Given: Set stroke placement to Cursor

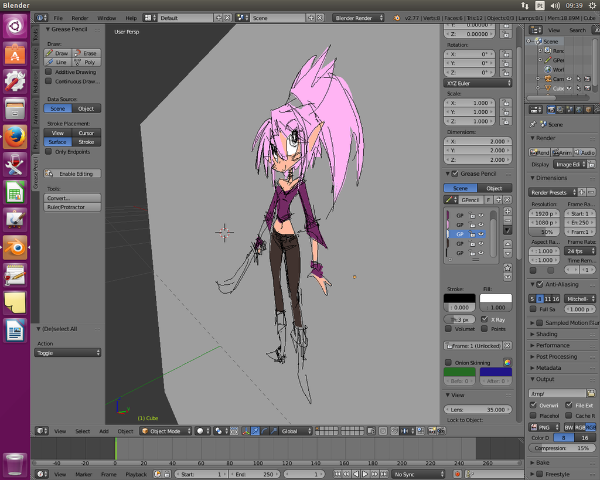Looking at the screenshot, I should coord(87,133).
